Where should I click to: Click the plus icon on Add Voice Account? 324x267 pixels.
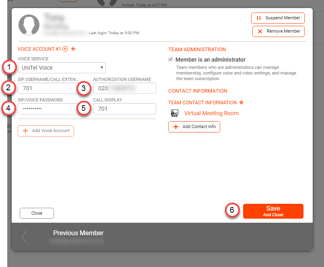coord(25,131)
